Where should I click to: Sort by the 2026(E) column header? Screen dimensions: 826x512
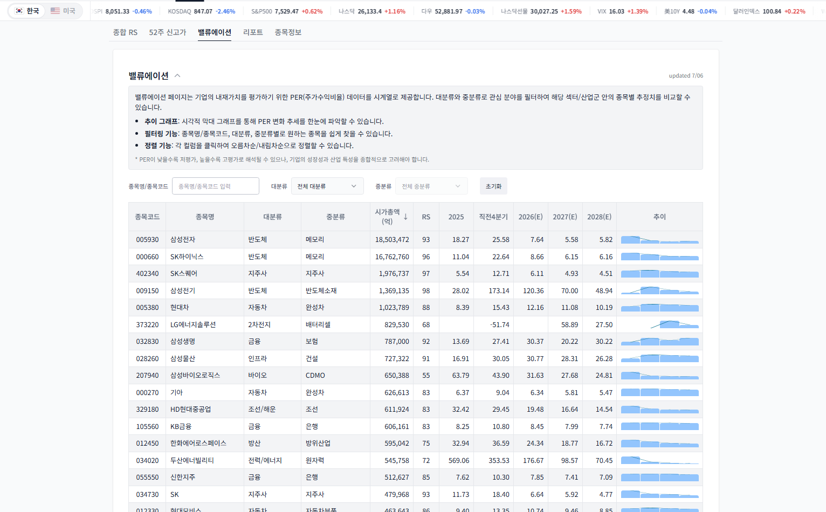[531, 217]
